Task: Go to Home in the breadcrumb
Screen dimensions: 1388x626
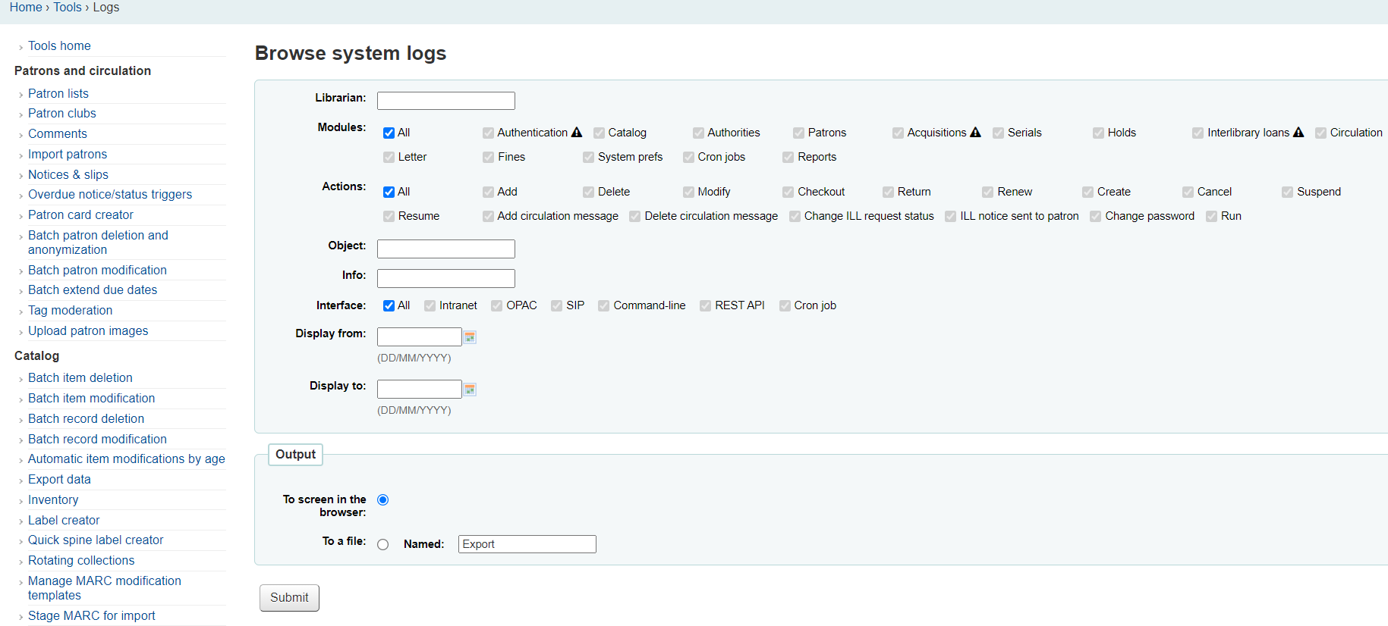Action: pyautogui.click(x=26, y=8)
